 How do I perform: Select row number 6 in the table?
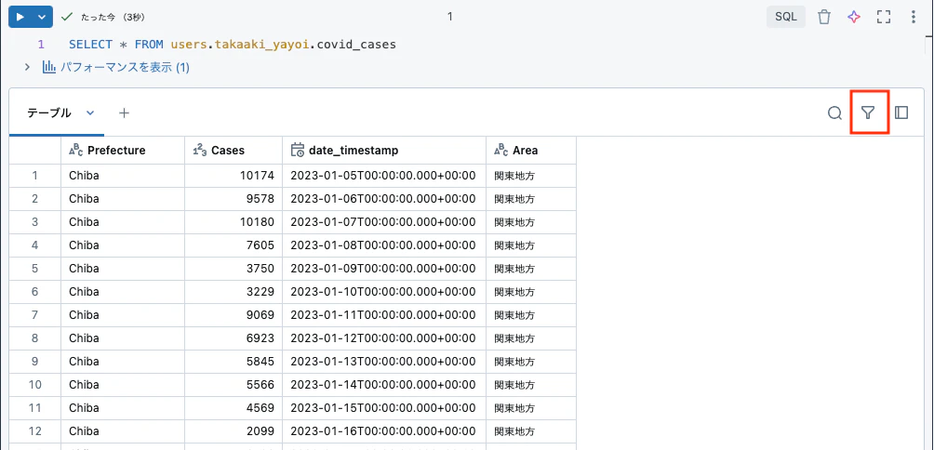tap(34, 292)
